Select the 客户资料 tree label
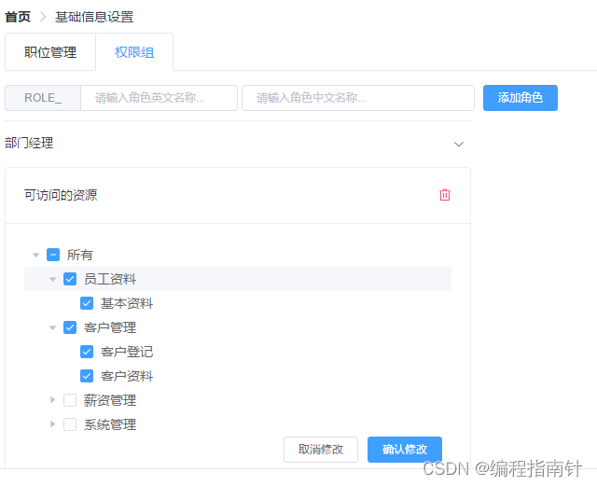 click(127, 376)
